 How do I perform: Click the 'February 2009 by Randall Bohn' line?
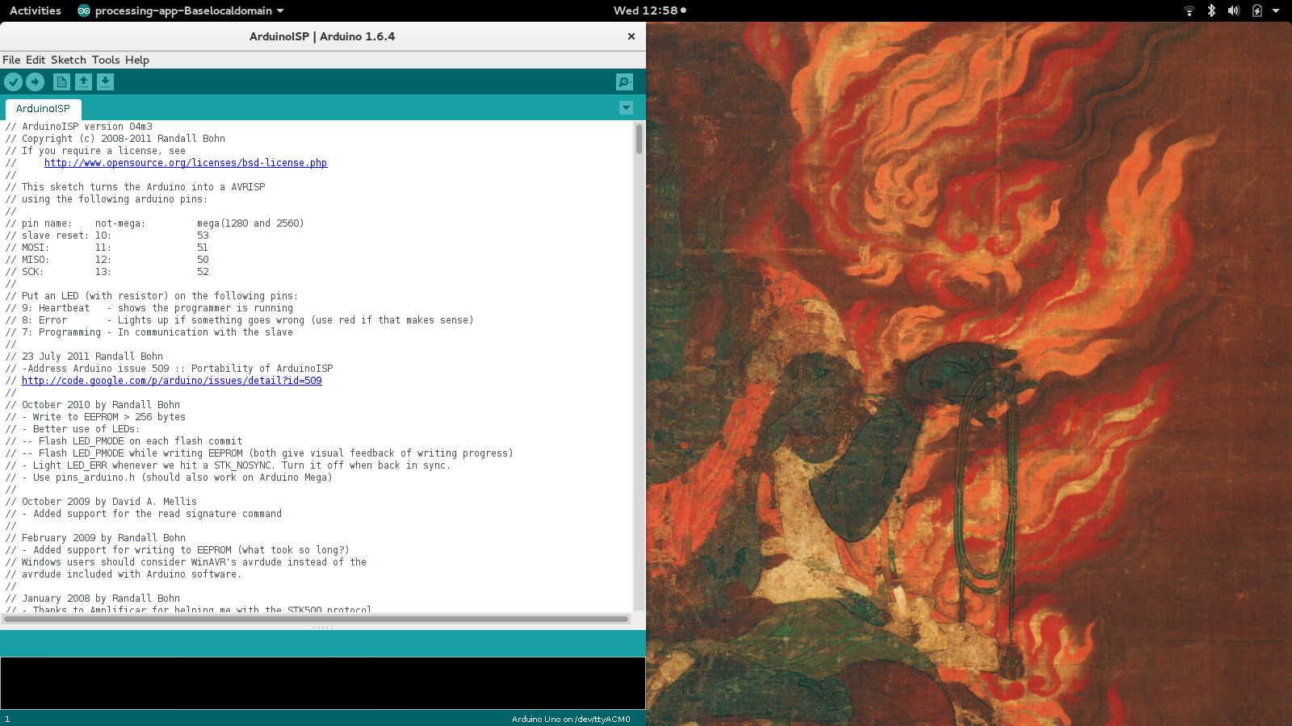tap(96, 538)
